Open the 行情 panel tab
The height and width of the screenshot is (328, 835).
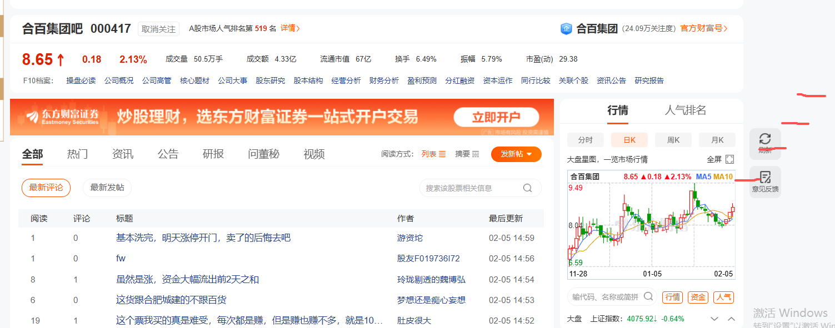(x=618, y=110)
